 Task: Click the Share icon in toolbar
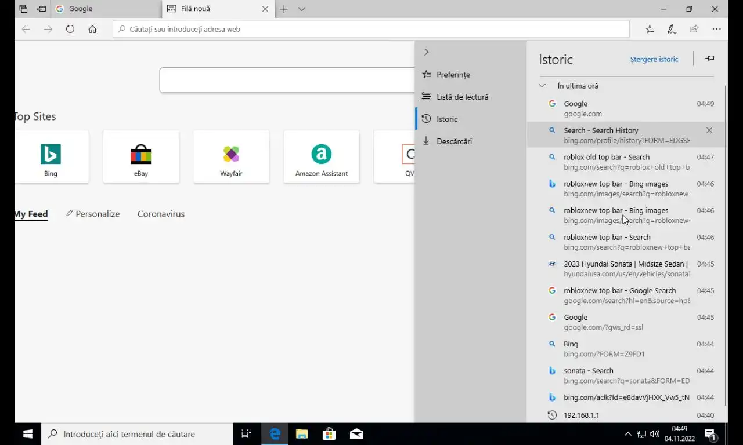694,29
